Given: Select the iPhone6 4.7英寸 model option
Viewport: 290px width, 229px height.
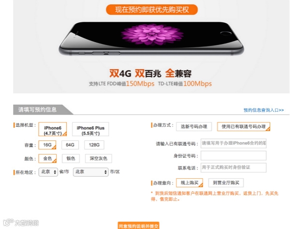Looking at the screenshot, I should click(x=53, y=129).
